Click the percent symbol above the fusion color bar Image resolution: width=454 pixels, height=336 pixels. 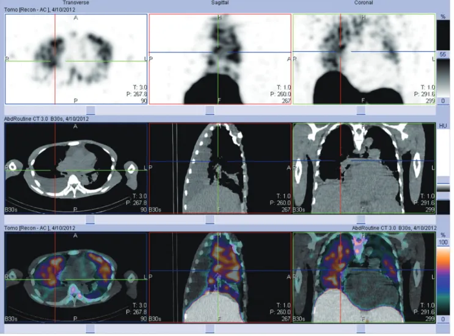coord(443,235)
